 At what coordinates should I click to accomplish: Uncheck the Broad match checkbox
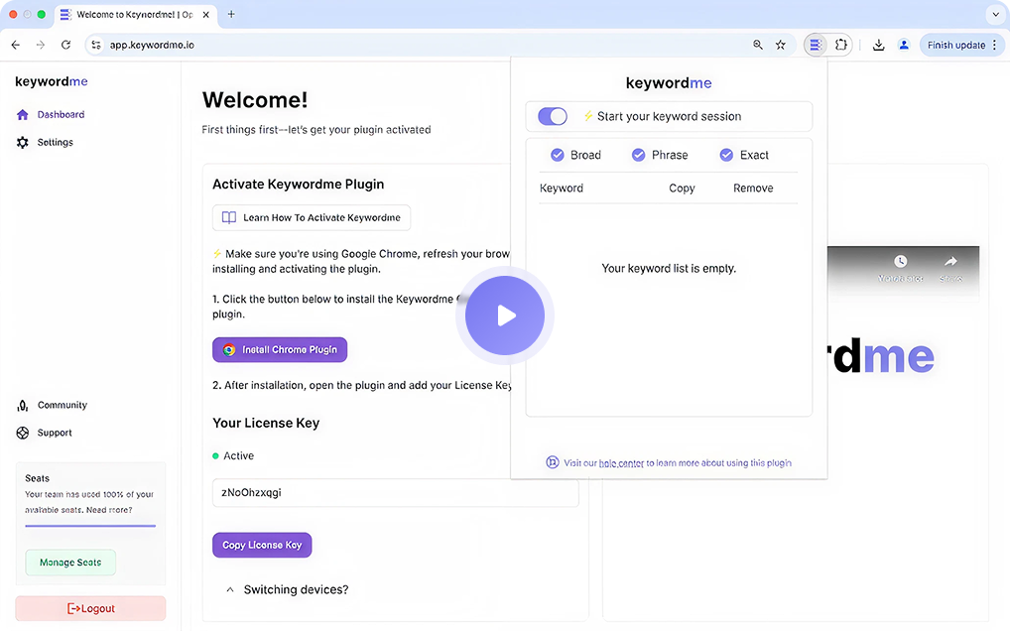click(x=558, y=155)
